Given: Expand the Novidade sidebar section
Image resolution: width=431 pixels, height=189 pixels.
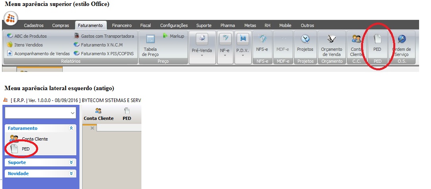Looking at the screenshot, I should click(71, 174).
